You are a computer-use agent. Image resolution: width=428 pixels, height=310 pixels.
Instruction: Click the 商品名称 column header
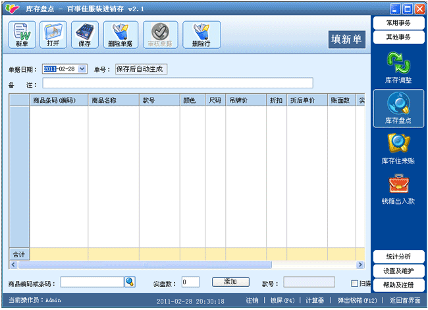coord(113,100)
